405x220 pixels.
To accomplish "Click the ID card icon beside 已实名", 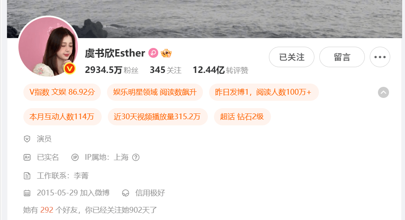I will click(x=27, y=157).
